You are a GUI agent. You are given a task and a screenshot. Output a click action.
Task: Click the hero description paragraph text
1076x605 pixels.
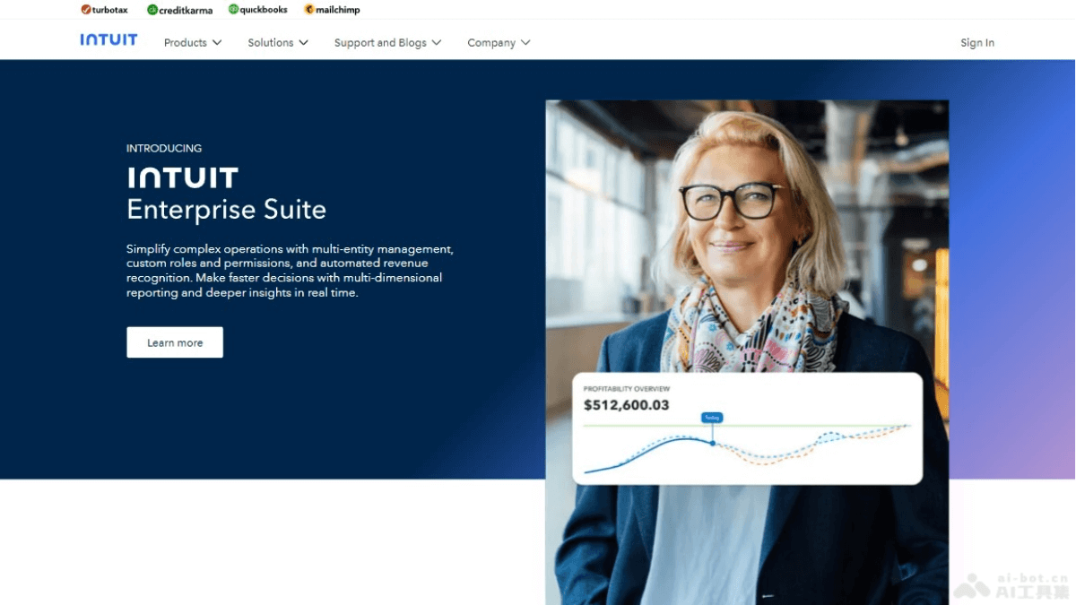290,271
